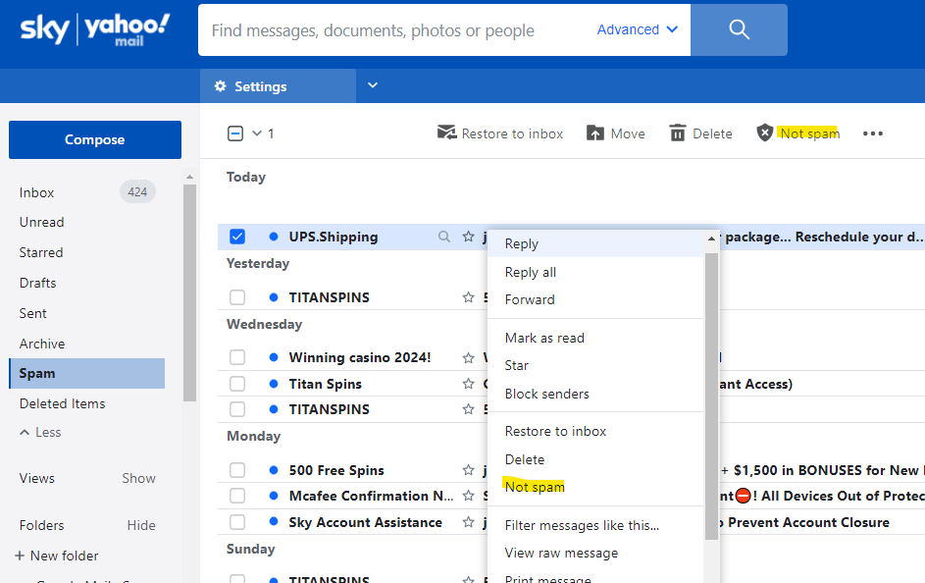Viewport: 925px width, 583px height.
Task: Choose Reply in the context menu
Action: pyautogui.click(x=595, y=243)
